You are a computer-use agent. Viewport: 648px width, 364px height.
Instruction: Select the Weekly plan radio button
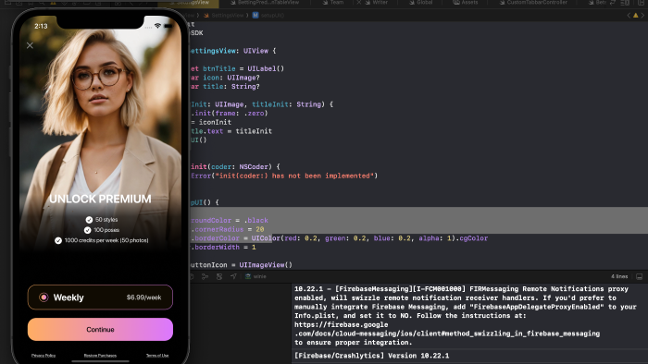tap(44, 297)
